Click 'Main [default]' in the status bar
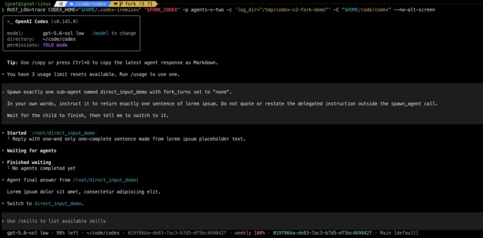Viewport: 483px width, 238px height. (399, 233)
